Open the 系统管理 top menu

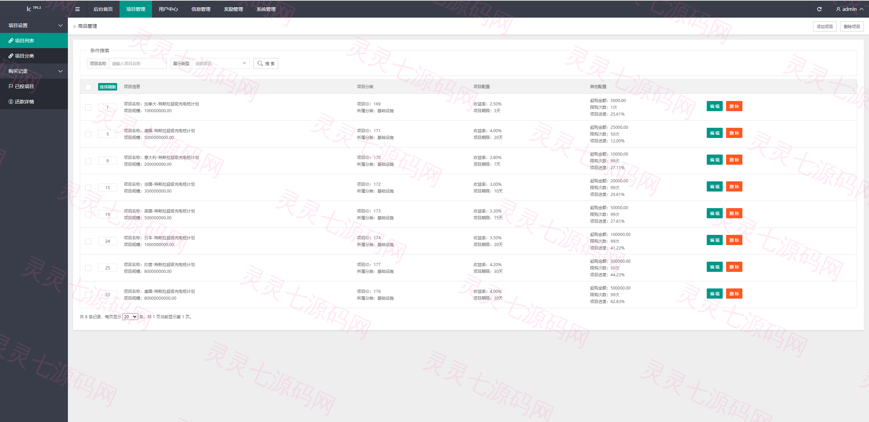click(x=266, y=9)
